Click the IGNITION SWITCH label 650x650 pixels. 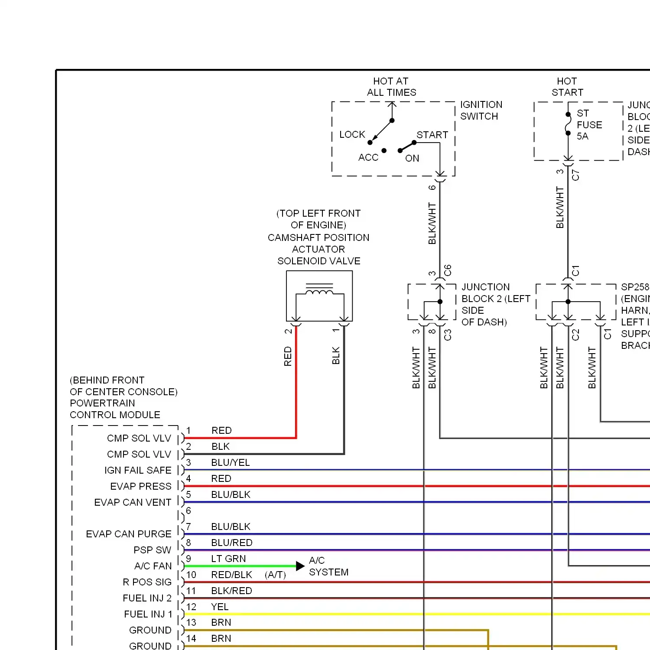481,110
